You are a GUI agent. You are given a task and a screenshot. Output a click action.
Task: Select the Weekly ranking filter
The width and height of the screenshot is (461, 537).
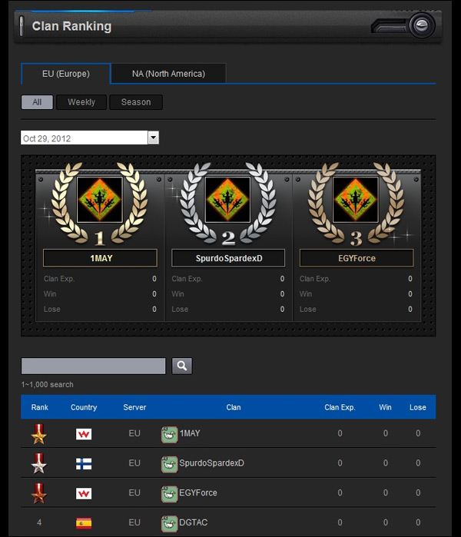point(81,102)
